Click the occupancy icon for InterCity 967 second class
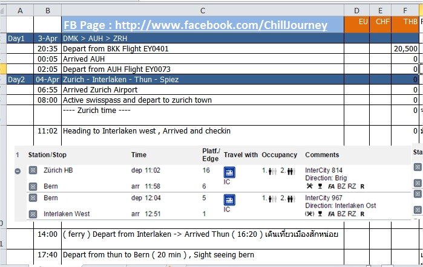The height and width of the screenshot is (267, 423). [291, 199]
